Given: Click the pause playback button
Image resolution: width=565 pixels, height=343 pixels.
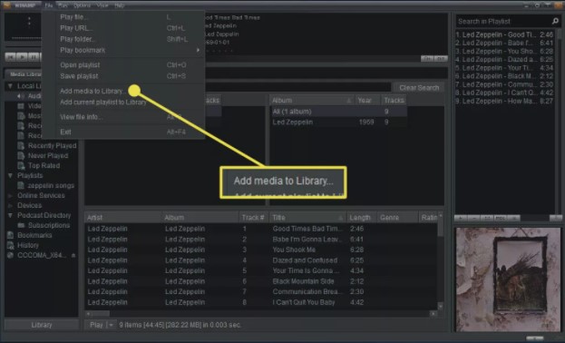Looking at the screenshot, I should pos(34,56).
